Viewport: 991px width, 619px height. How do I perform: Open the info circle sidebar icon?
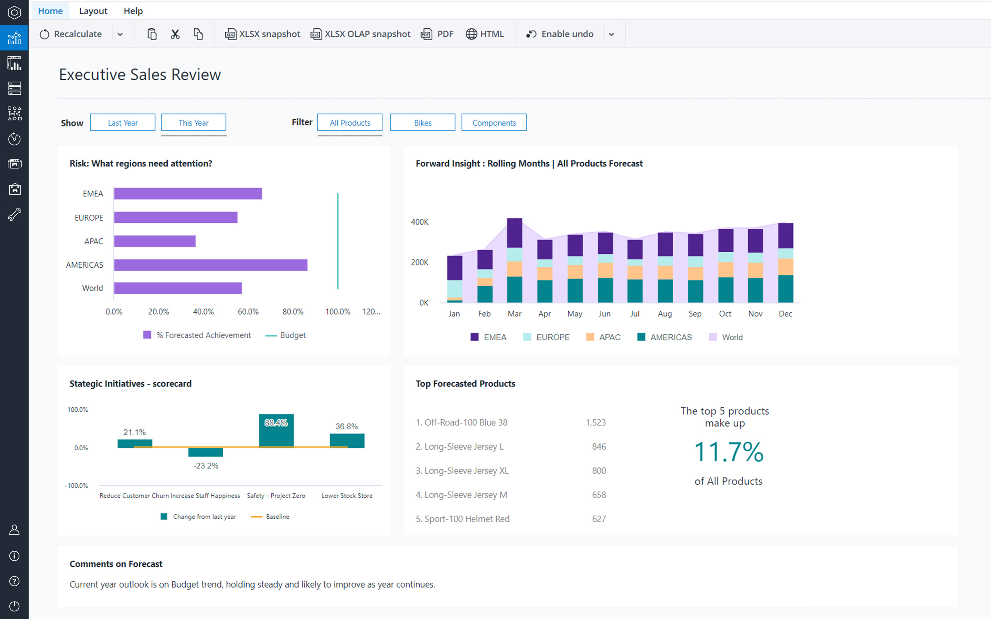point(14,556)
